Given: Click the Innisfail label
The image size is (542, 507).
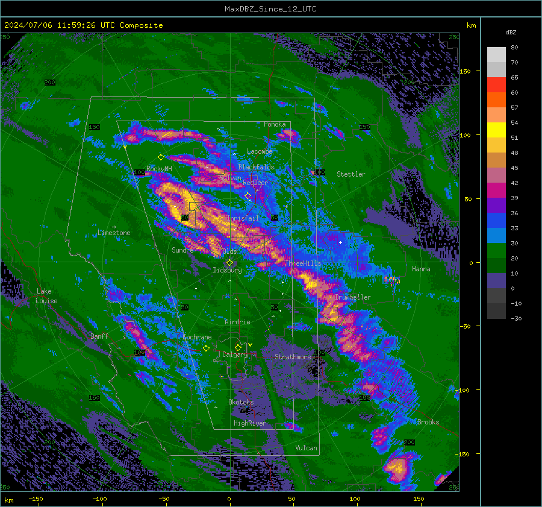Looking at the screenshot, I should click(243, 218).
